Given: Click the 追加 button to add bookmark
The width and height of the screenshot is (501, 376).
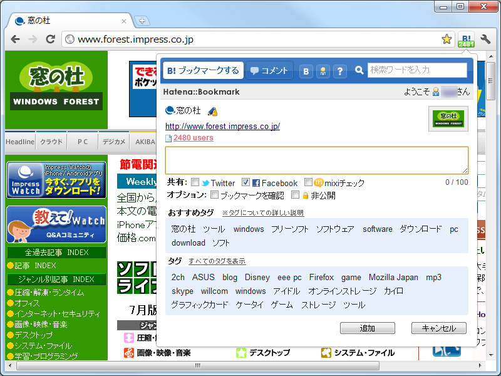Looking at the screenshot, I should (x=367, y=328).
